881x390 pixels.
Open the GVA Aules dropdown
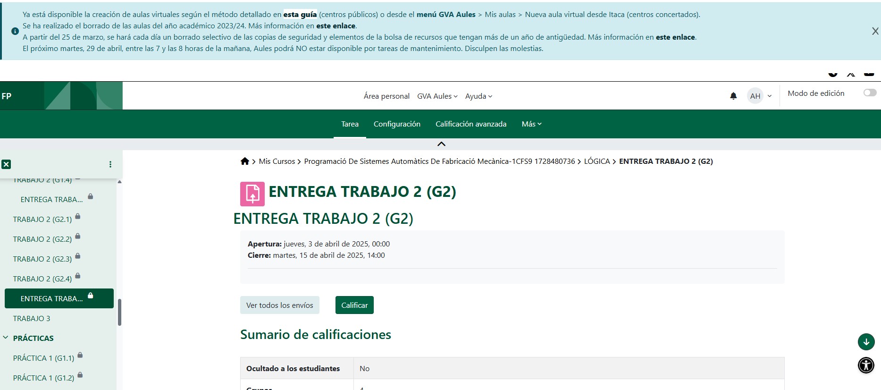coord(437,96)
